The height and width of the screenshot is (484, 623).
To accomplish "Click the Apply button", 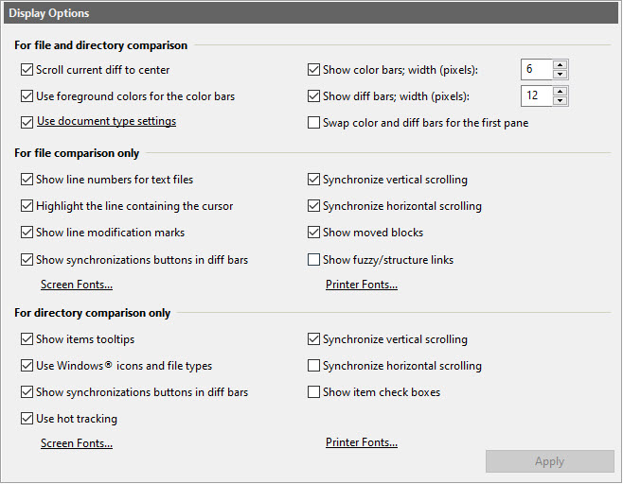I will point(549,461).
